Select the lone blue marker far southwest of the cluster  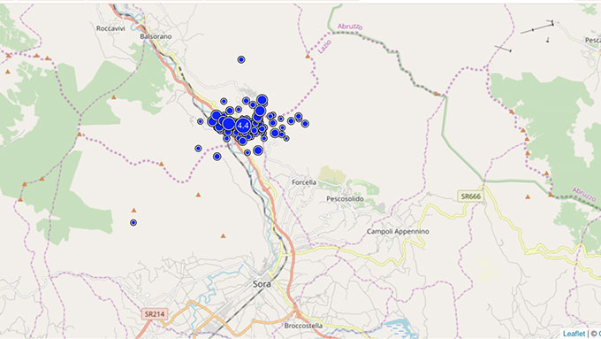point(133,223)
